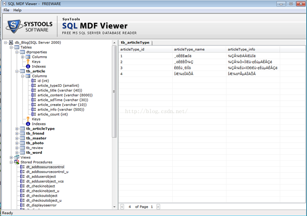Viewport: 307px width, 216px height.
Task: Click the dtproperties table icon
Action: point(22,52)
